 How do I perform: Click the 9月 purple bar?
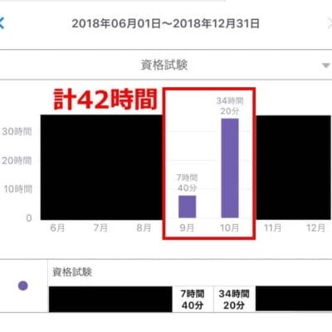[x=188, y=207]
